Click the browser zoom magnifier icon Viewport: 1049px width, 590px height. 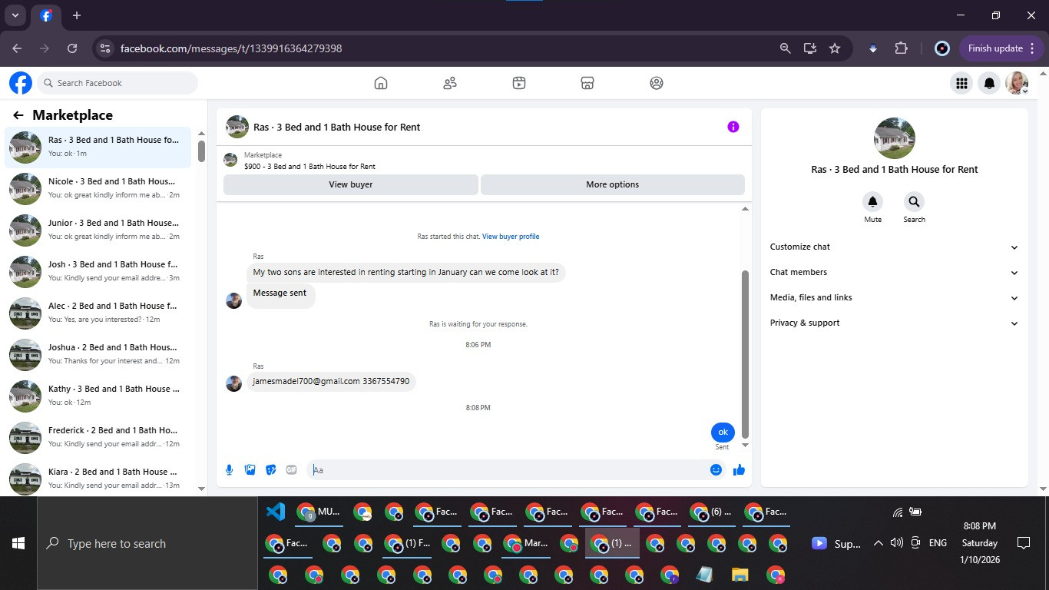click(x=785, y=48)
